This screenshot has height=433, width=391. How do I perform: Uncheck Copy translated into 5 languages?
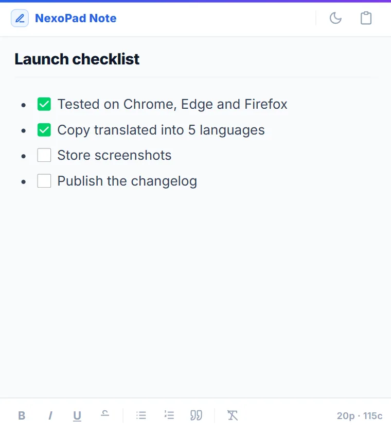[44, 130]
